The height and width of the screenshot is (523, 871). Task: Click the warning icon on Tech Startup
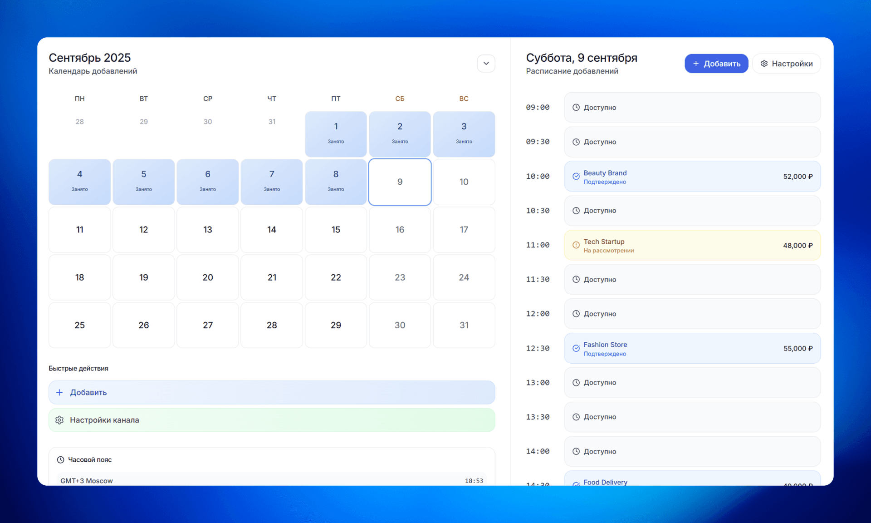(576, 245)
